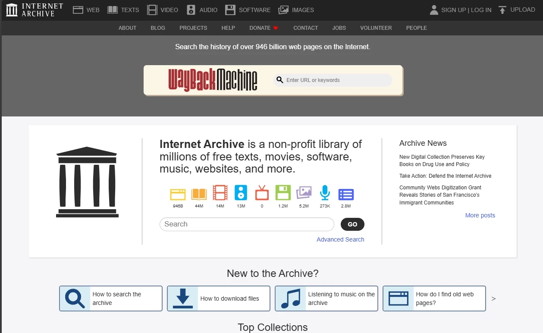The image size is (543, 333).
Task: Select the microphone icon labeled 273K
Action: point(325,193)
